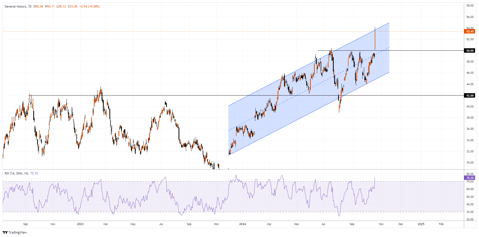This screenshot has width=479, height=237.
Task: Click the open value O50.44
Action: click(38, 6)
